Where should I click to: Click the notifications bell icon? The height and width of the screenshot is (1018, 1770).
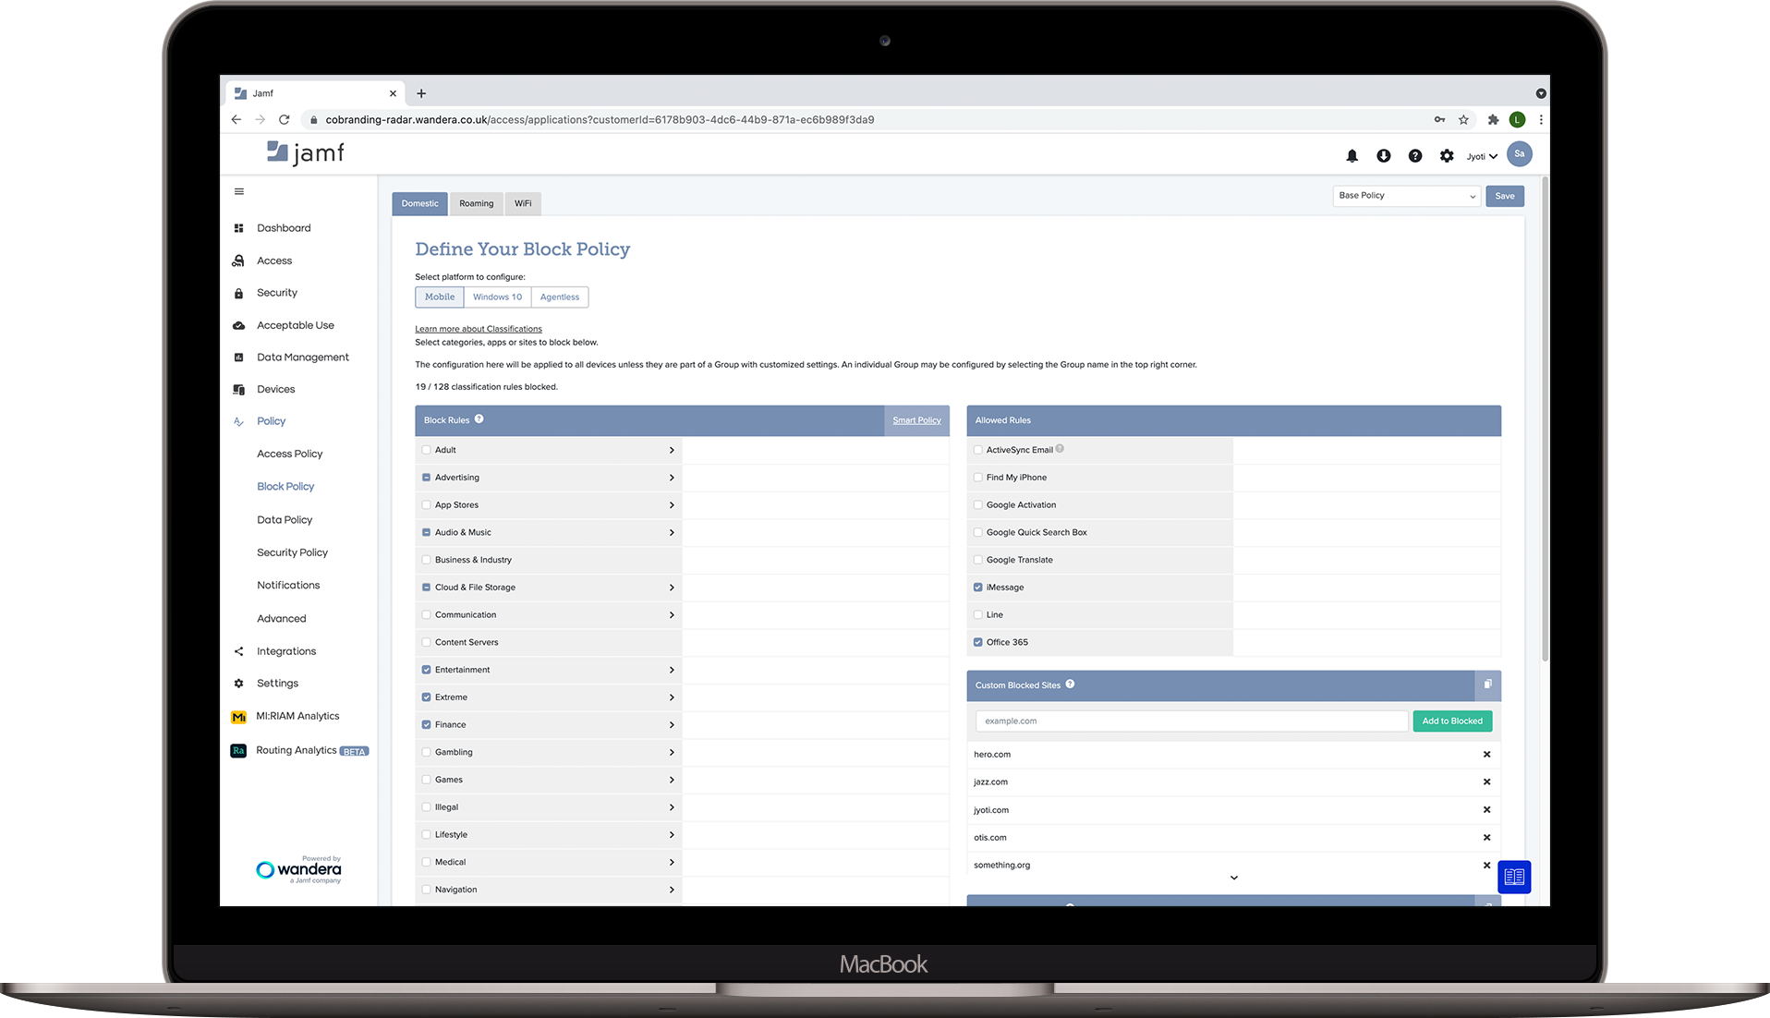[x=1352, y=155]
